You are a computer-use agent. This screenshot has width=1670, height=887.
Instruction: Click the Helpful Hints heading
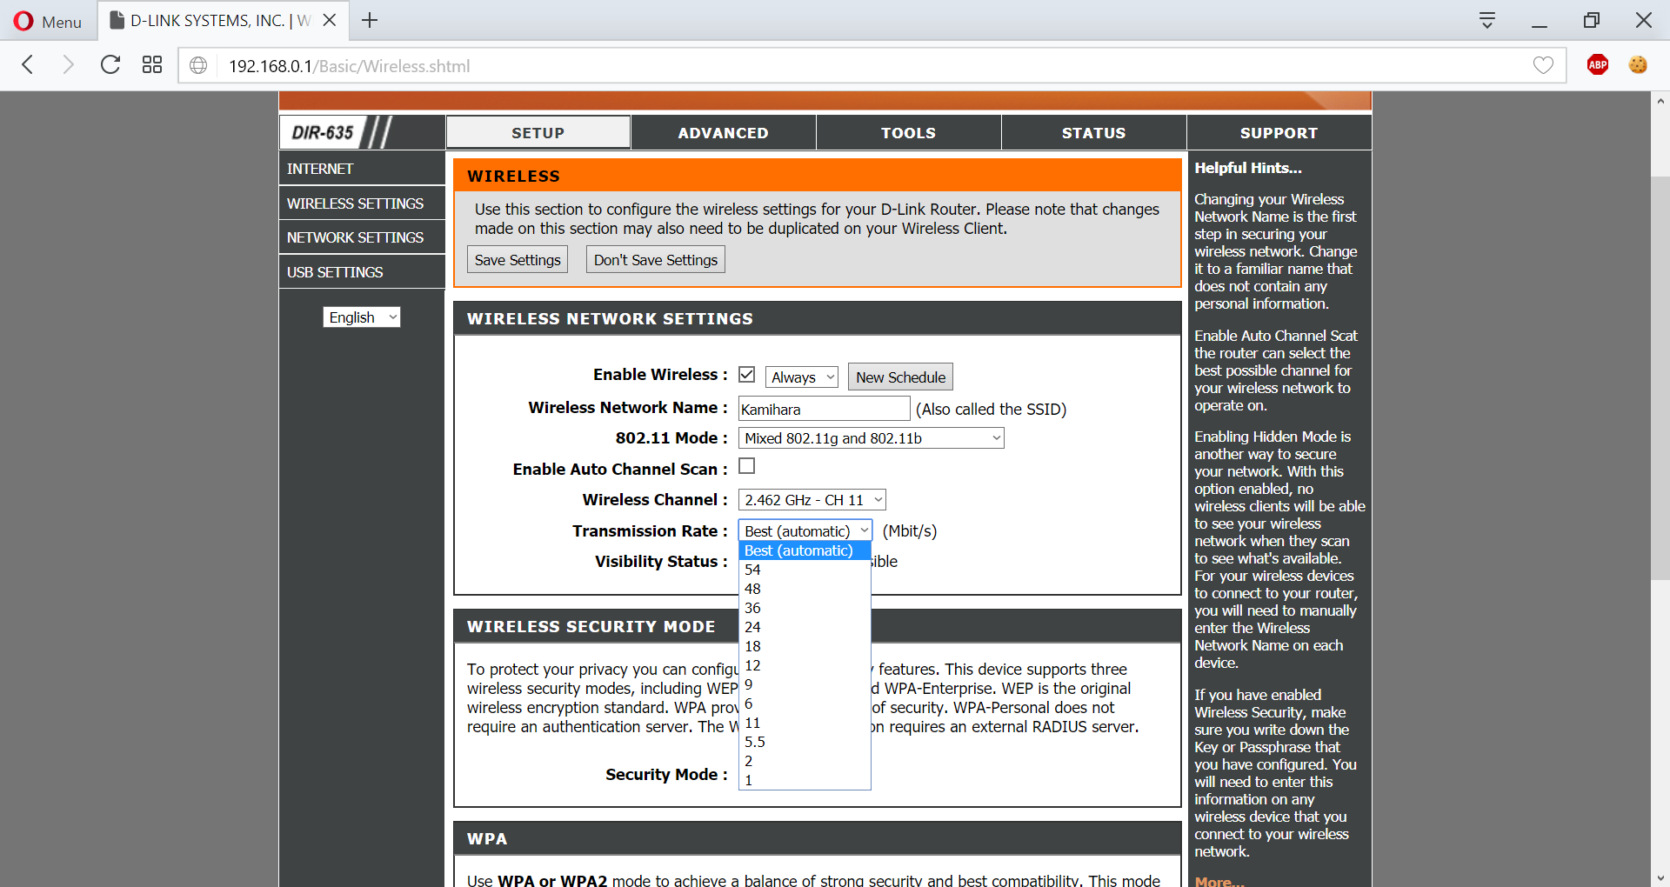click(x=1248, y=168)
